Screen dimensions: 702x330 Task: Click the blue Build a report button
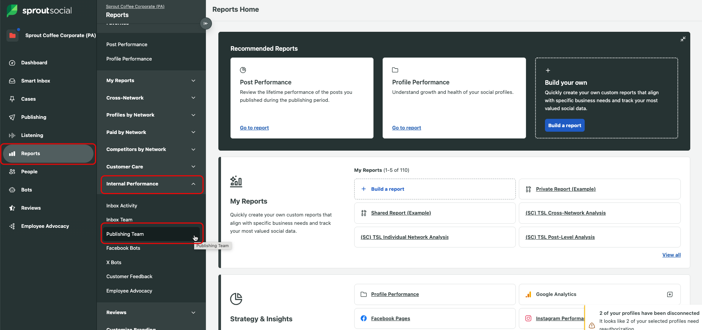click(x=565, y=126)
